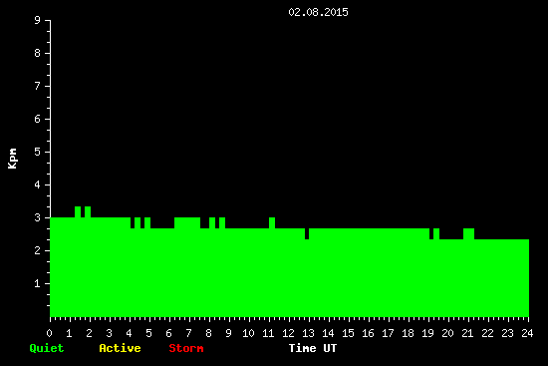548x366 pixels.
Task: Click the raised green bar at hour 21
Action: pyautogui.click(x=468, y=233)
